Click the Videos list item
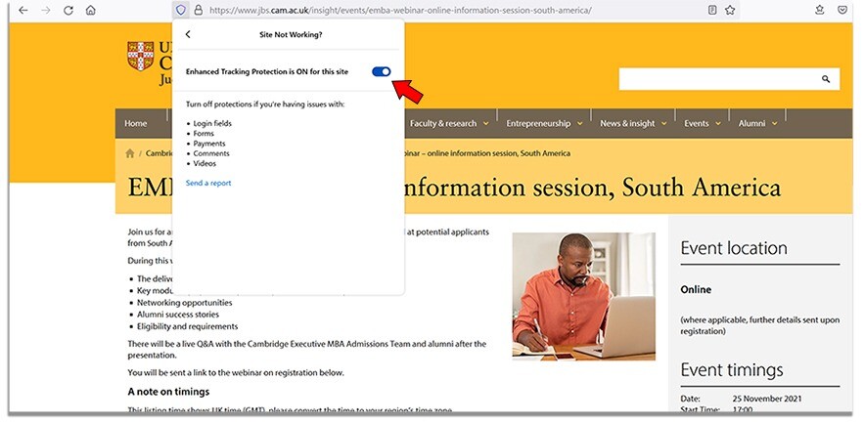864x422 pixels. coord(205,163)
